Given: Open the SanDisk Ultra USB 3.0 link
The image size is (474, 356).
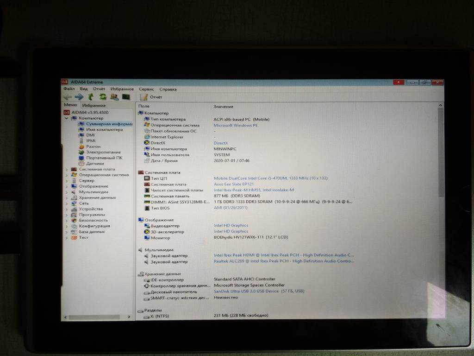Looking at the screenshot, I should [259, 291].
